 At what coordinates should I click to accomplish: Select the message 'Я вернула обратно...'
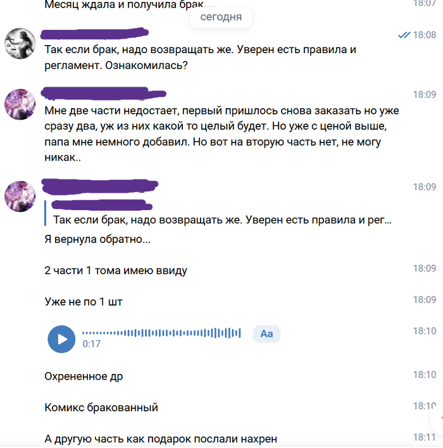[97, 239]
